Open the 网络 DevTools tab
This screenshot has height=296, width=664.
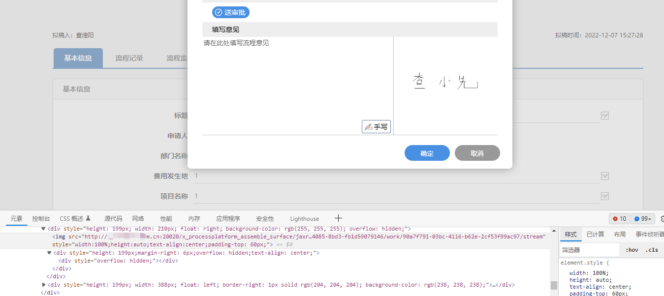coord(138,219)
